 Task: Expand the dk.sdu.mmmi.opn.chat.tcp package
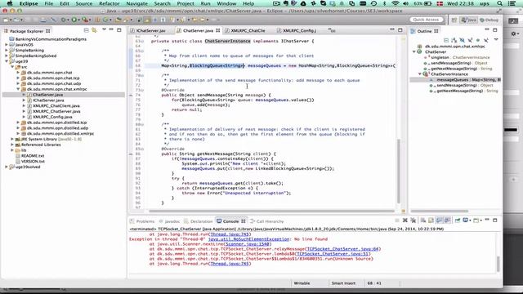click(18, 78)
